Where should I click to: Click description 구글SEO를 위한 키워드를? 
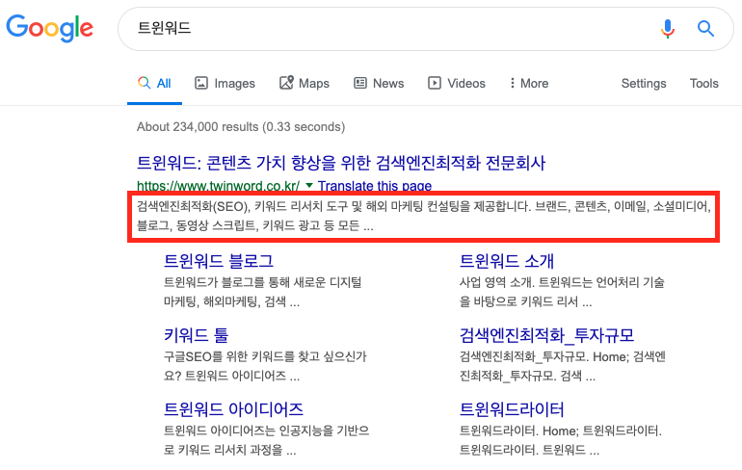point(265,366)
